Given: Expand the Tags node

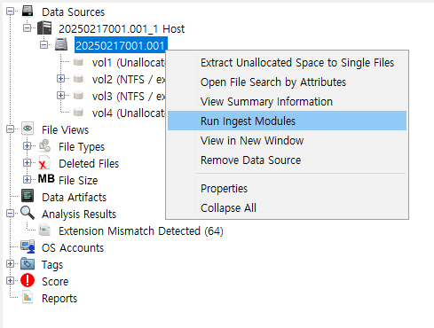Looking at the screenshot, I should [10, 263].
